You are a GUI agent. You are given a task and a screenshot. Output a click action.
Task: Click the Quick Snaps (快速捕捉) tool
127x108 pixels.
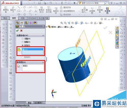(x=100, y=10)
